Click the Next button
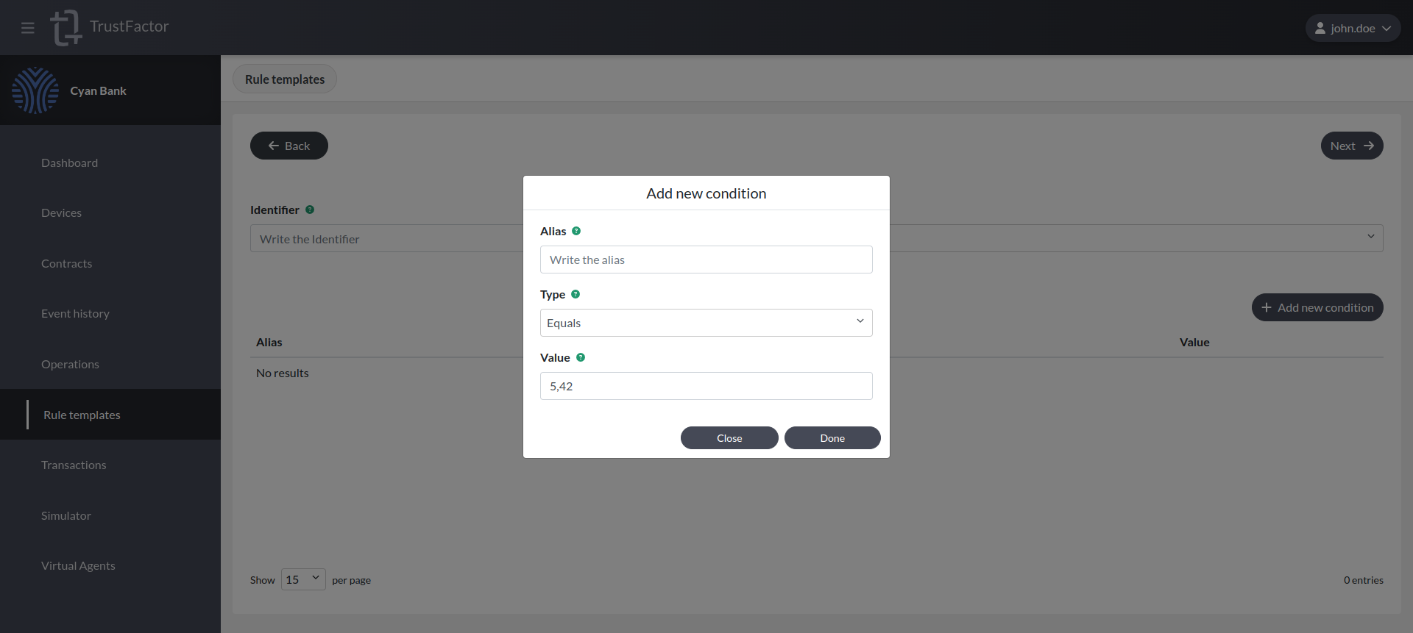The image size is (1413, 633). pyautogui.click(x=1352, y=146)
